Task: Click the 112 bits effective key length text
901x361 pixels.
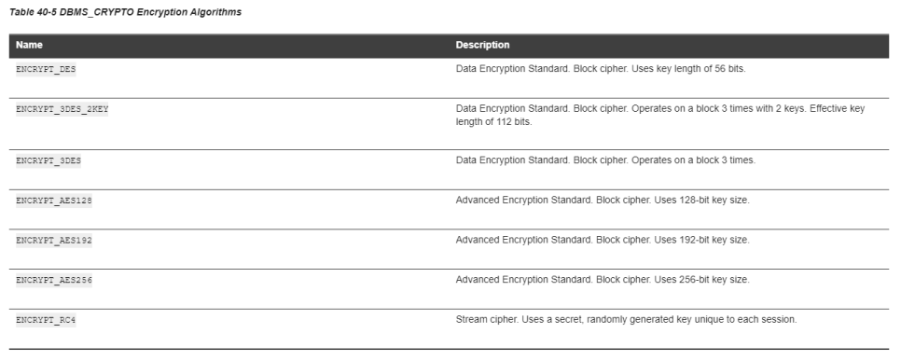Action: click(x=493, y=122)
